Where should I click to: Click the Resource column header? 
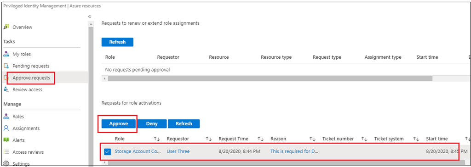point(218,57)
